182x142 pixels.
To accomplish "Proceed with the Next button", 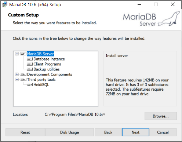I will [135, 132].
